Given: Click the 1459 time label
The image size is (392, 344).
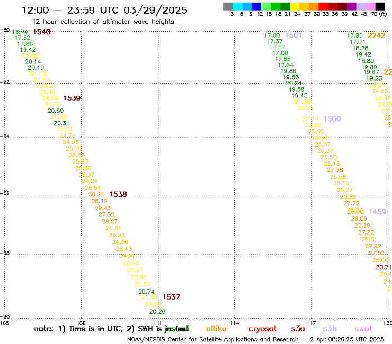Looking at the screenshot, I should (x=378, y=212).
